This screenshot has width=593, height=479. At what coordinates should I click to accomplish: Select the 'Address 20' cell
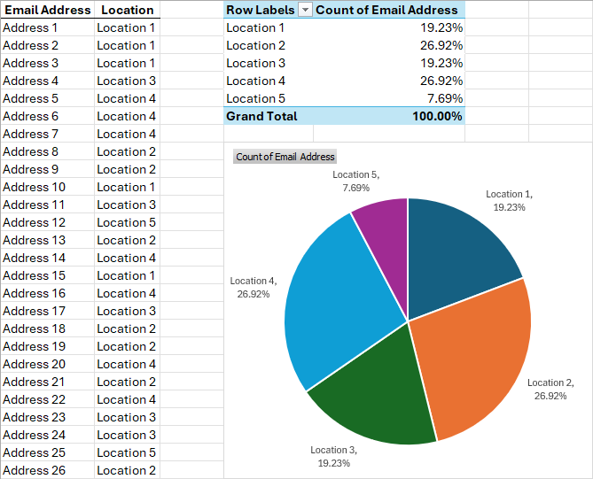[47, 364]
